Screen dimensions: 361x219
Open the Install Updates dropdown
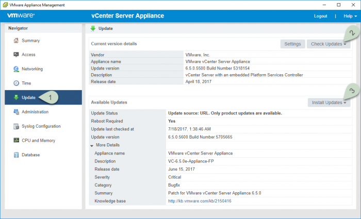click(329, 103)
